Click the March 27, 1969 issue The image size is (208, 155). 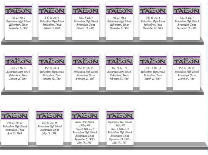click(x=186, y=73)
